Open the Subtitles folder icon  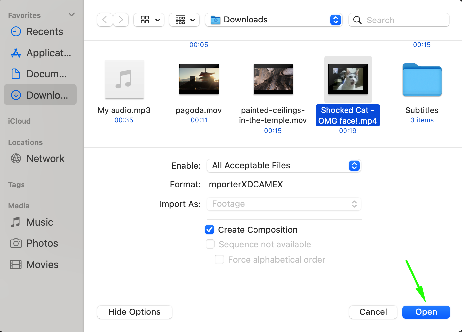[x=422, y=79]
